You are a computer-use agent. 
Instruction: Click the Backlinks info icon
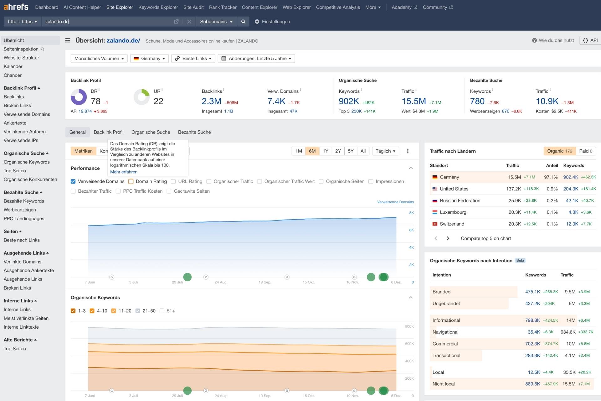[x=224, y=90]
